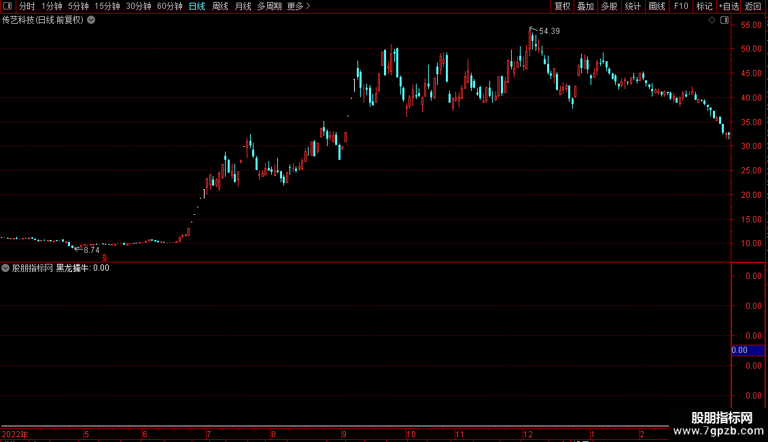Click the 30.00 price axis label
The height and width of the screenshot is (442, 768).
pos(751,146)
